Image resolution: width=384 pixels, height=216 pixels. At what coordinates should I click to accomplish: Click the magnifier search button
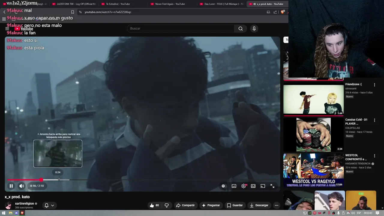pyautogui.click(x=241, y=28)
